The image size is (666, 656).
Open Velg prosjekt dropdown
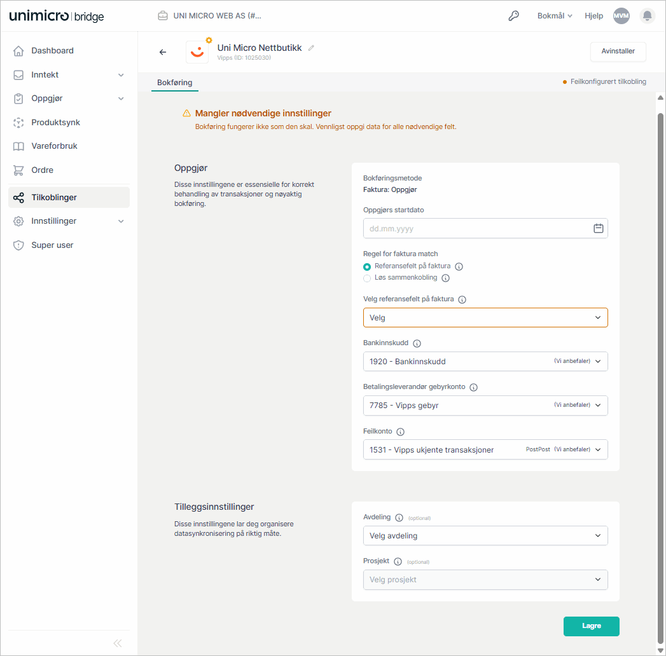pos(485,580)
